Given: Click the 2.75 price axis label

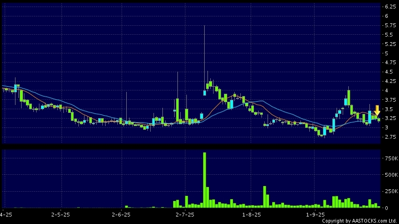Looking at the screenshot, I should point(390,137).
